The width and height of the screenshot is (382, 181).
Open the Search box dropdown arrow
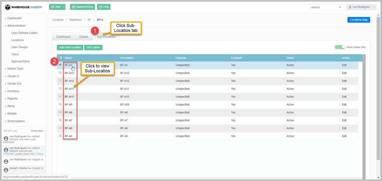point(340,7)
